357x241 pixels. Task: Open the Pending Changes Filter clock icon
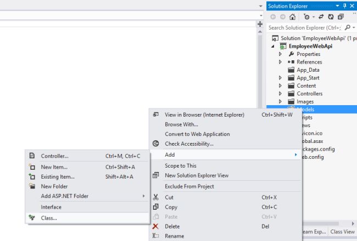coord(306,17)
